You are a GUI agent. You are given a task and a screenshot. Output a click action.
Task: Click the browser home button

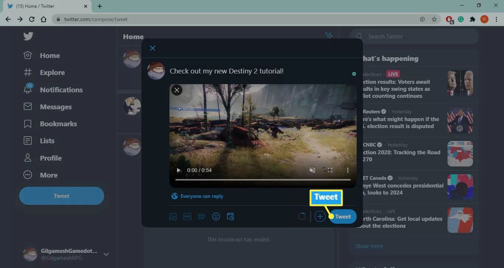(x=44, y=19)
